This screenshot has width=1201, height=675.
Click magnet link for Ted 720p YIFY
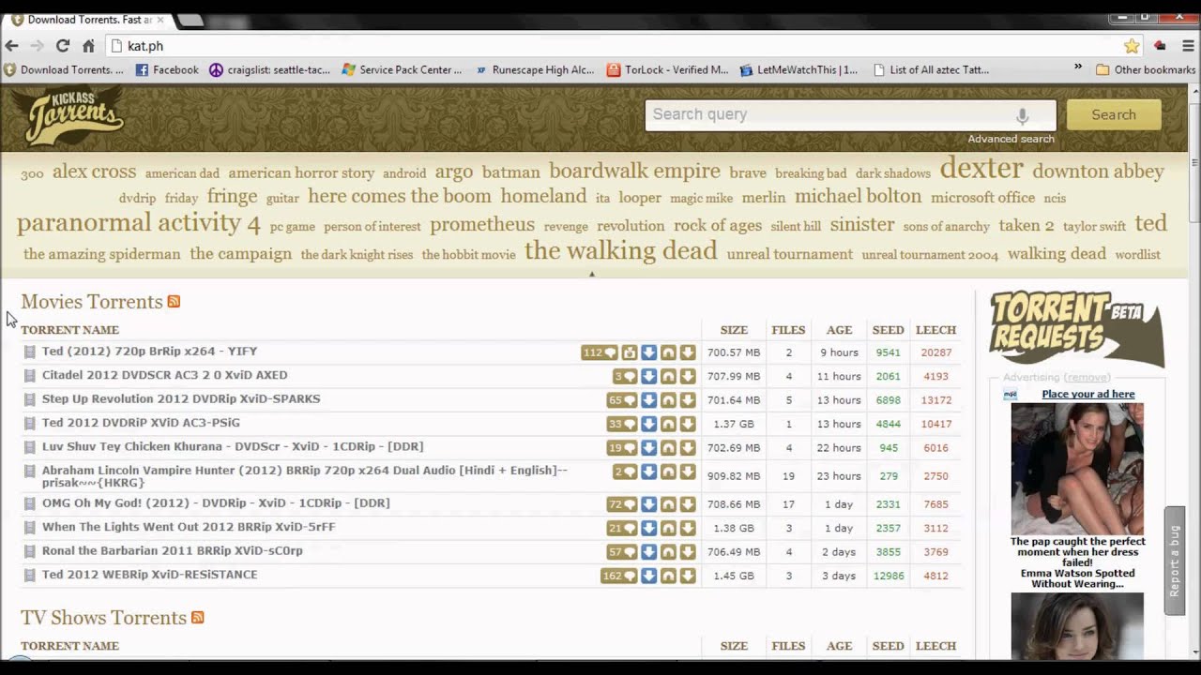point(668,352)
